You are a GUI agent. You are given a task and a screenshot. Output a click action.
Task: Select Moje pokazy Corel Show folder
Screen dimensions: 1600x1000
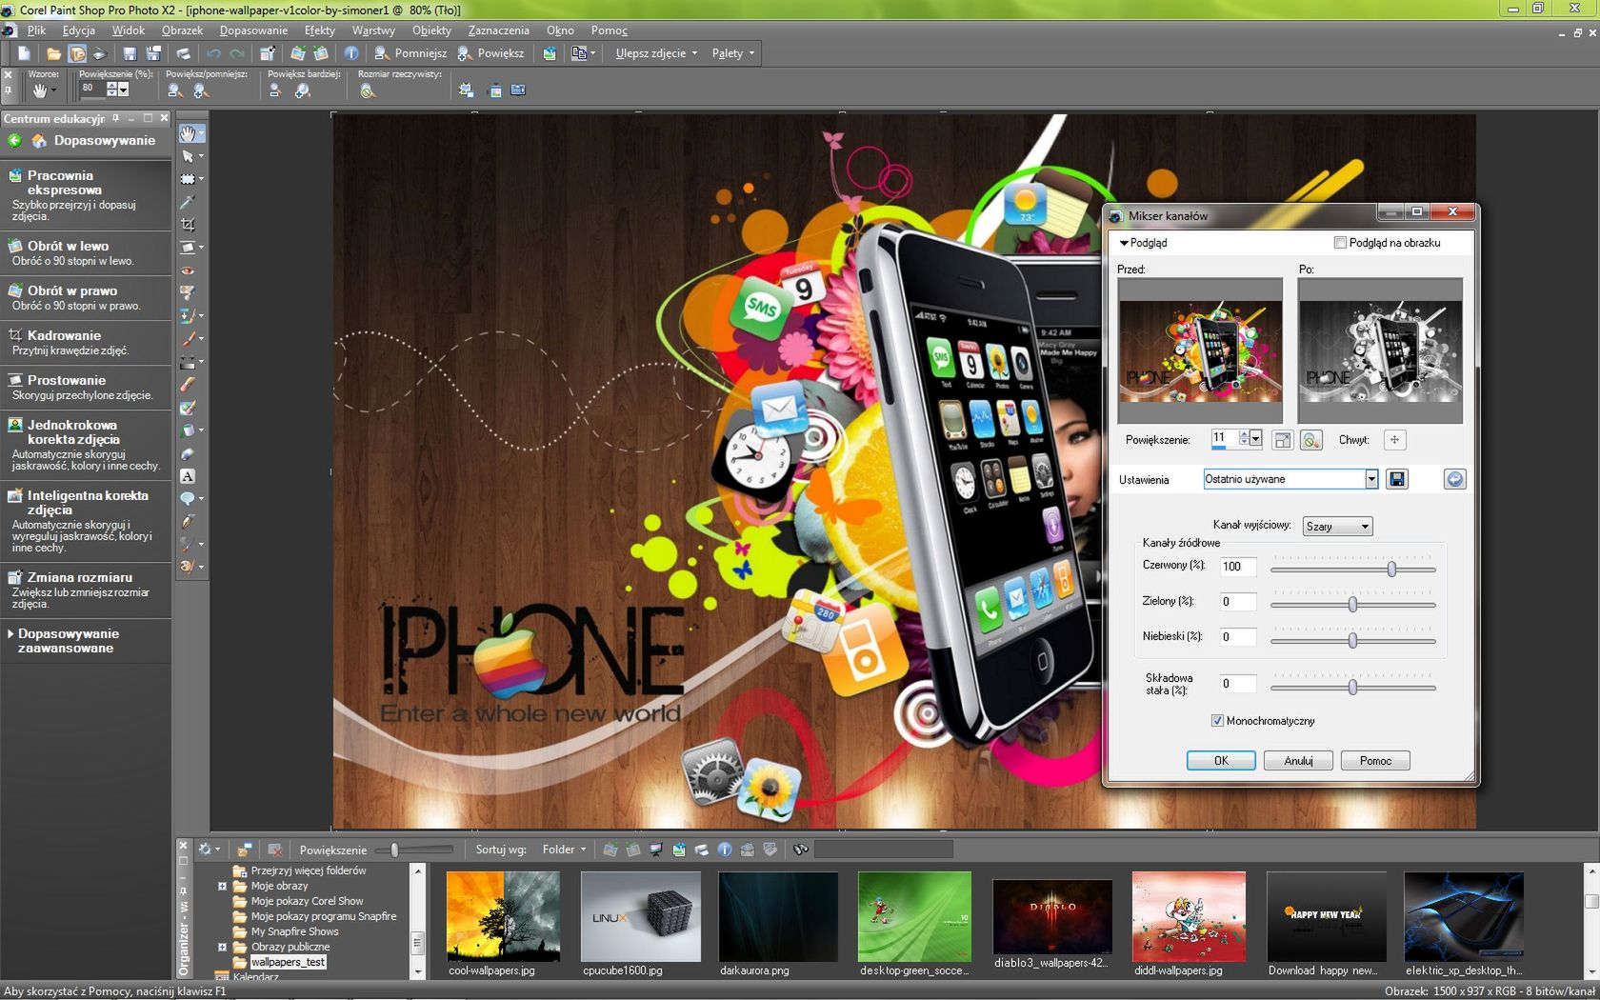tap(307, 901)
